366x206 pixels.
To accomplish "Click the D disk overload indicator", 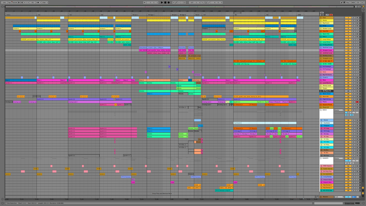I will (x=362, y=2).
